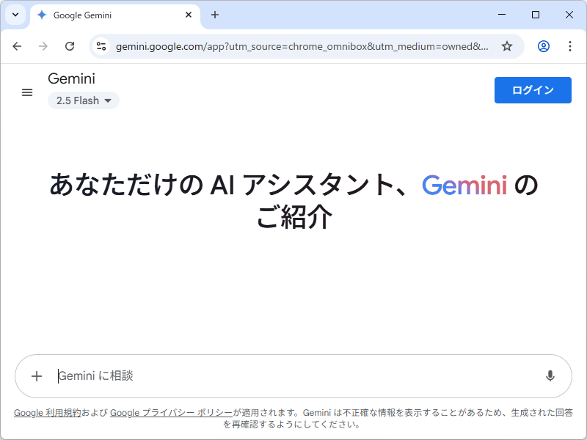
Task: Bookmark this page with the star icon
Action: pos(507,45)
